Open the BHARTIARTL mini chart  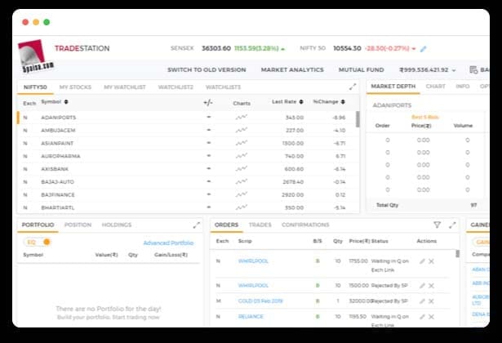(242, 207)
